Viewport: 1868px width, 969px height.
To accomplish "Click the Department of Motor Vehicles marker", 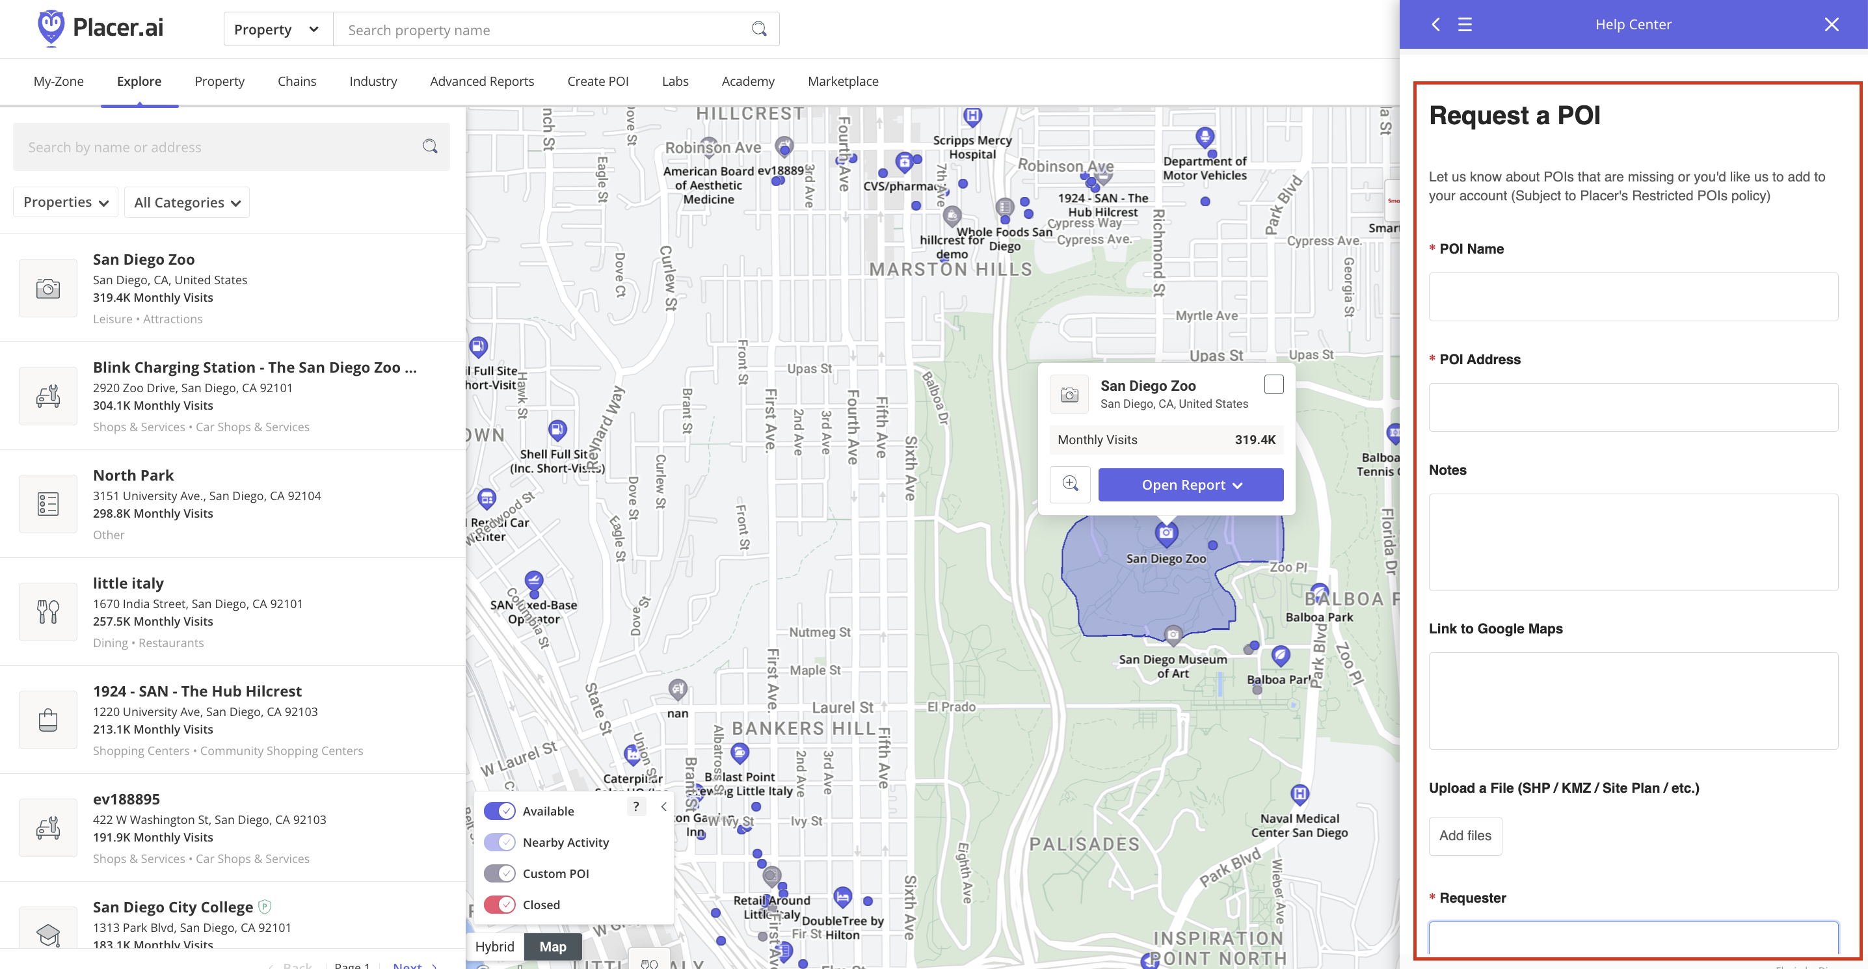I will pos(1205,137).
